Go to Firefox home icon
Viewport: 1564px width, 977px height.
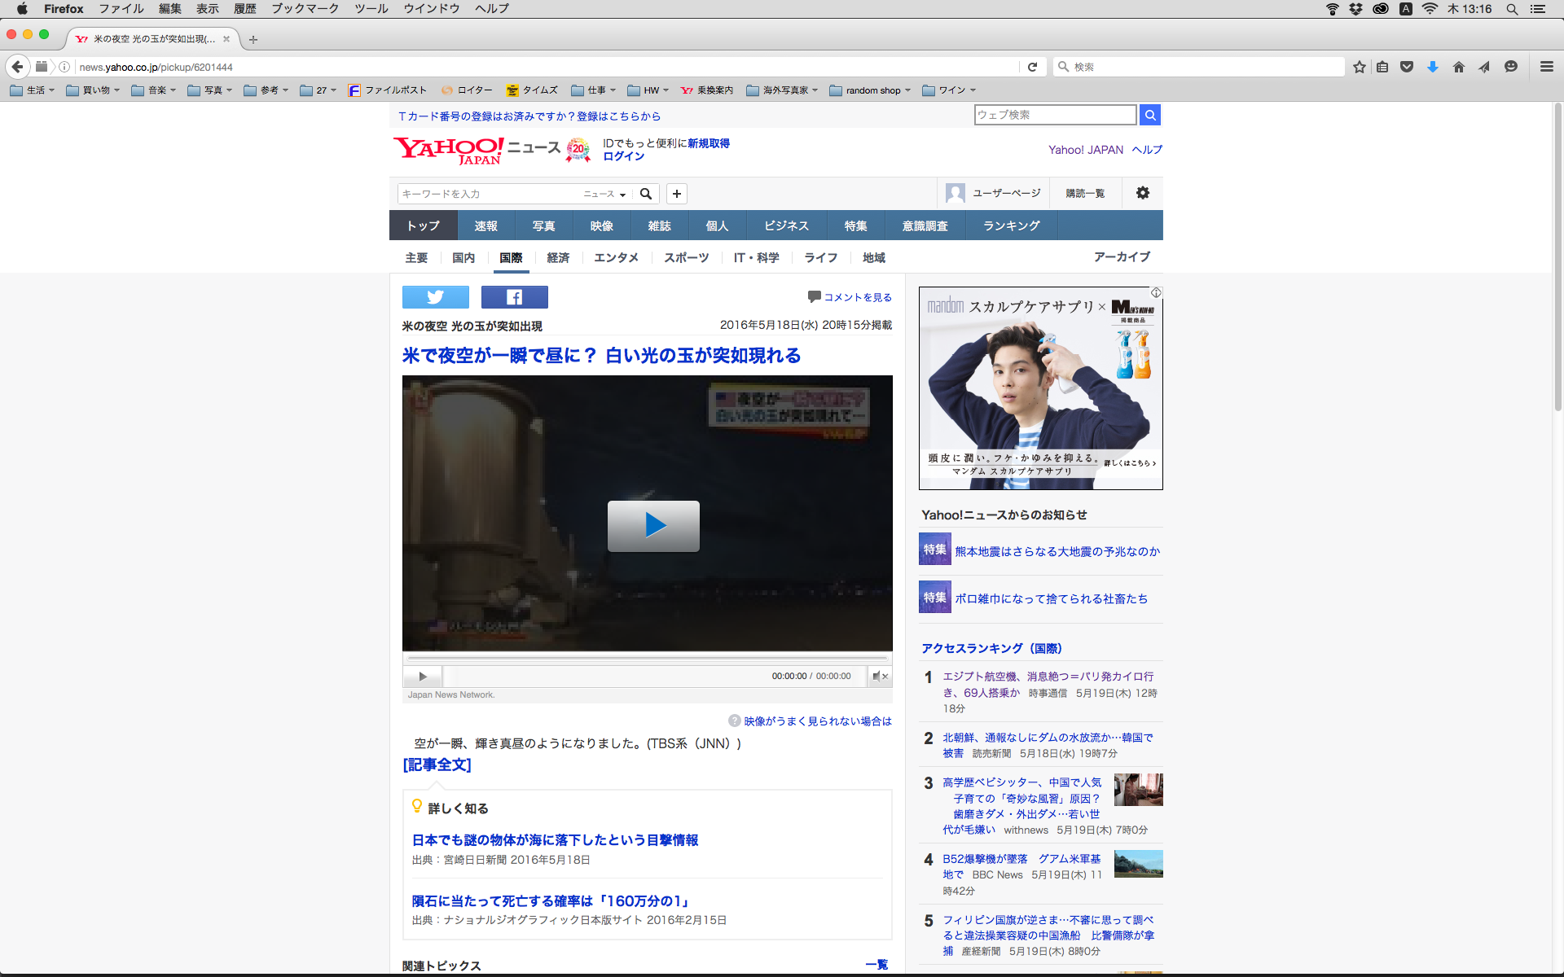click(x=1458, y=67)
